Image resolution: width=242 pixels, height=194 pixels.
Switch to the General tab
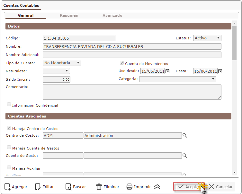click(x=26, y=15)
